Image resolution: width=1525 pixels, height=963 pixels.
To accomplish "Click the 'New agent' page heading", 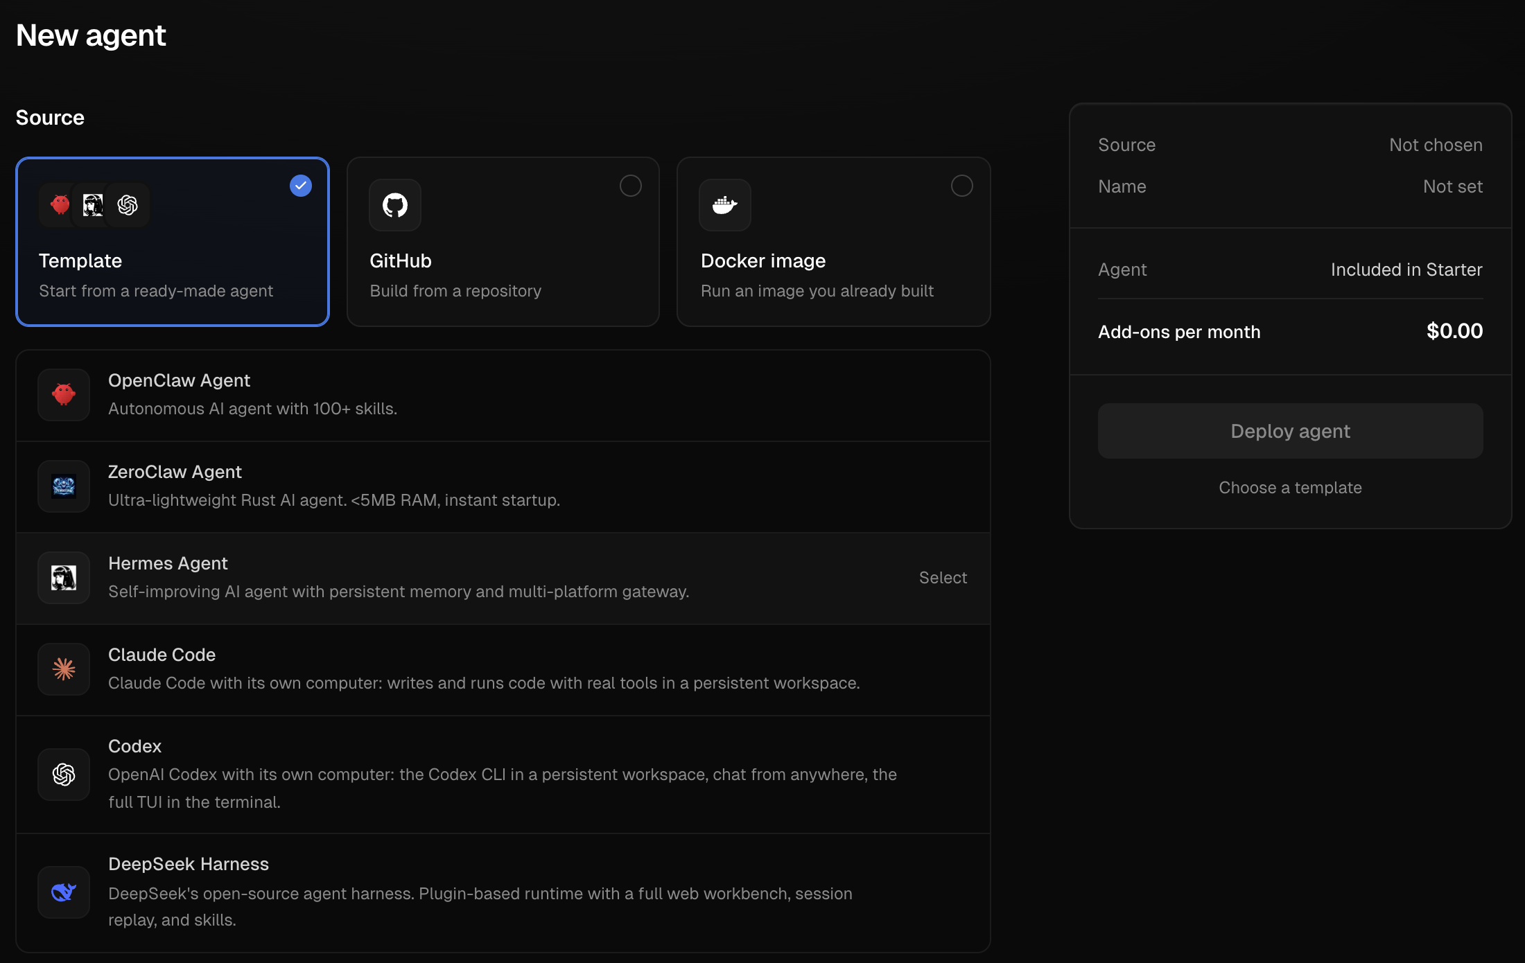I will (x=91, y=35).
